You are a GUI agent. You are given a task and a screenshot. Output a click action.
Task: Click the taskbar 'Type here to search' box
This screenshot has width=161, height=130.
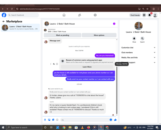pos(24,127)
